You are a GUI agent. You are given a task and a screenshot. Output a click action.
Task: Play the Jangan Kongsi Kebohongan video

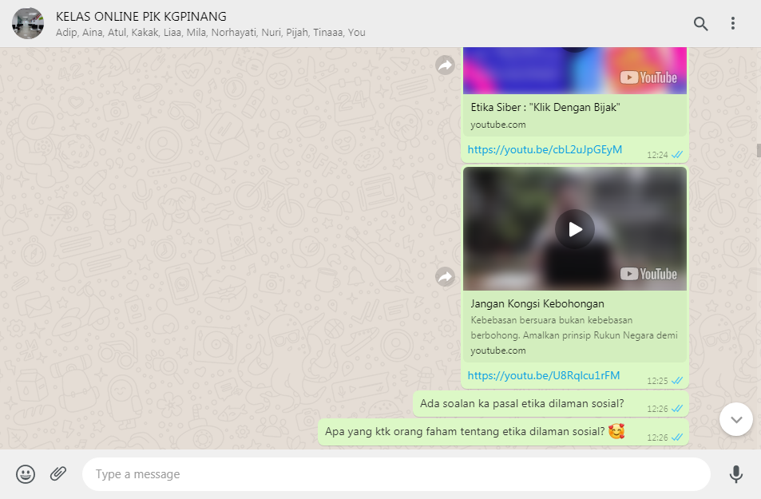point(575,229)
